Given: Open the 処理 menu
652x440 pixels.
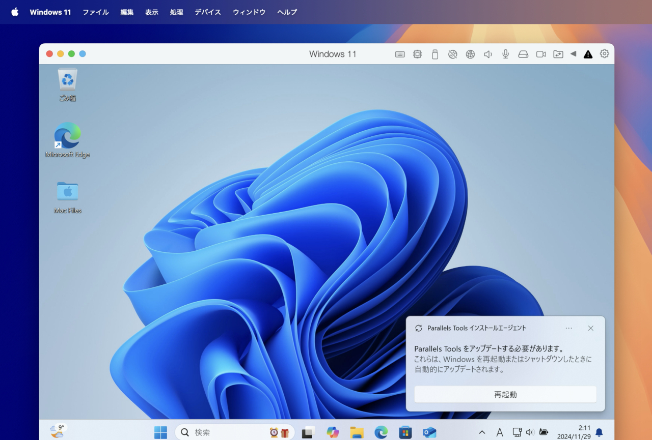Looking at the screenshot, I should pos(176,12).
